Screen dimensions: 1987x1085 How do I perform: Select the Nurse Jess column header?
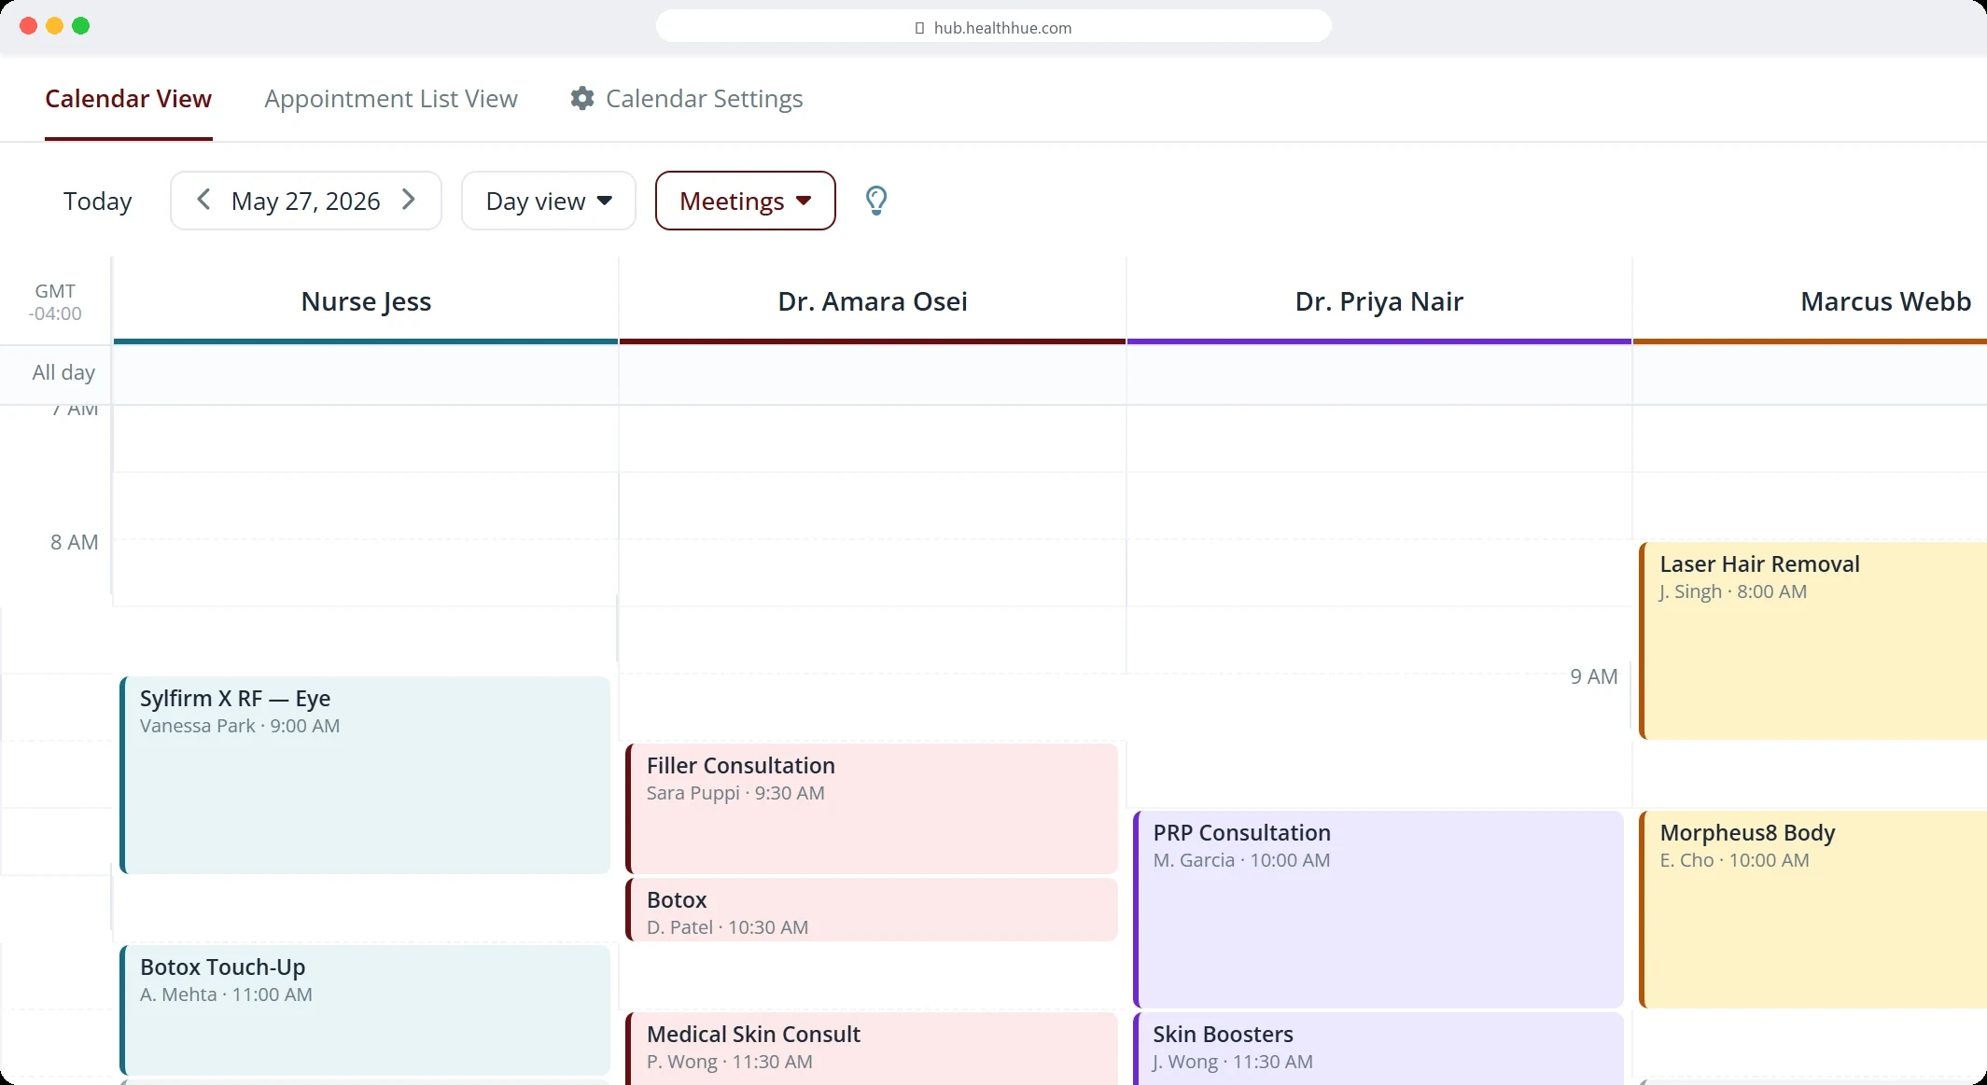[x=366, y=301]
